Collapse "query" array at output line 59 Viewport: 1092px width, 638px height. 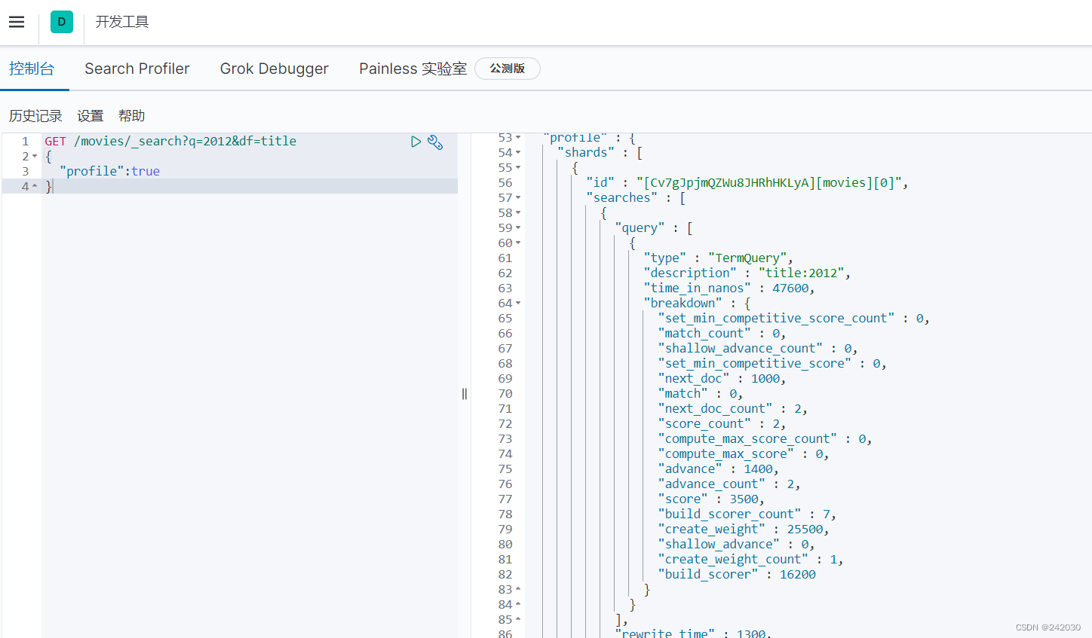pyautogui.click(x=518, y=228)
